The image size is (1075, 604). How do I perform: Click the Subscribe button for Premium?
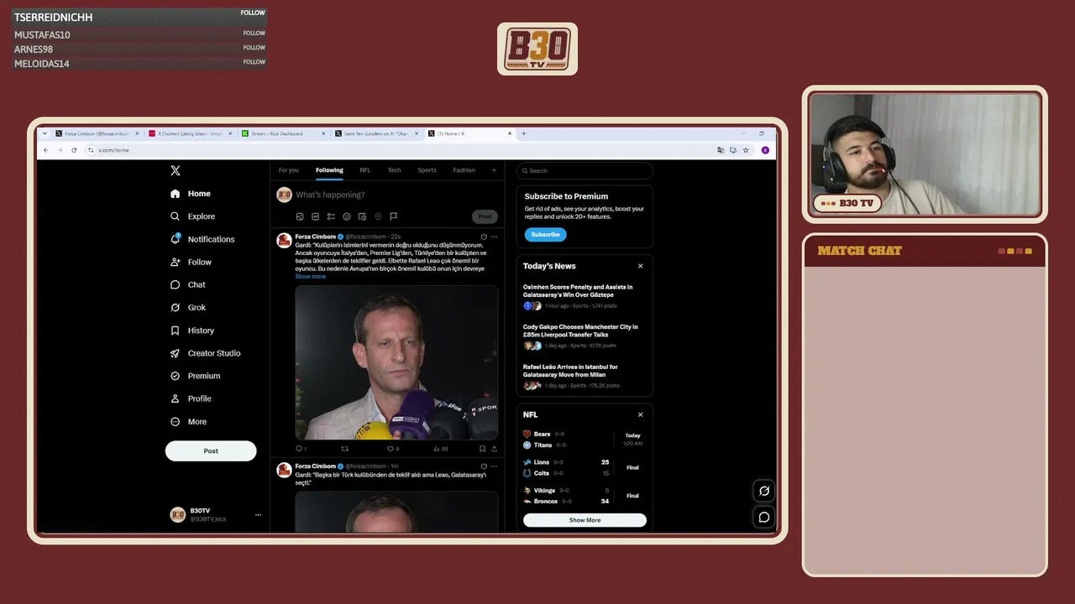(x=545, y=235)
